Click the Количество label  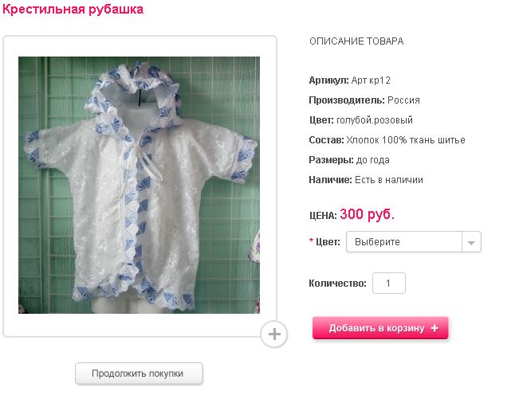pyautogui.click(x=338, y=284)
